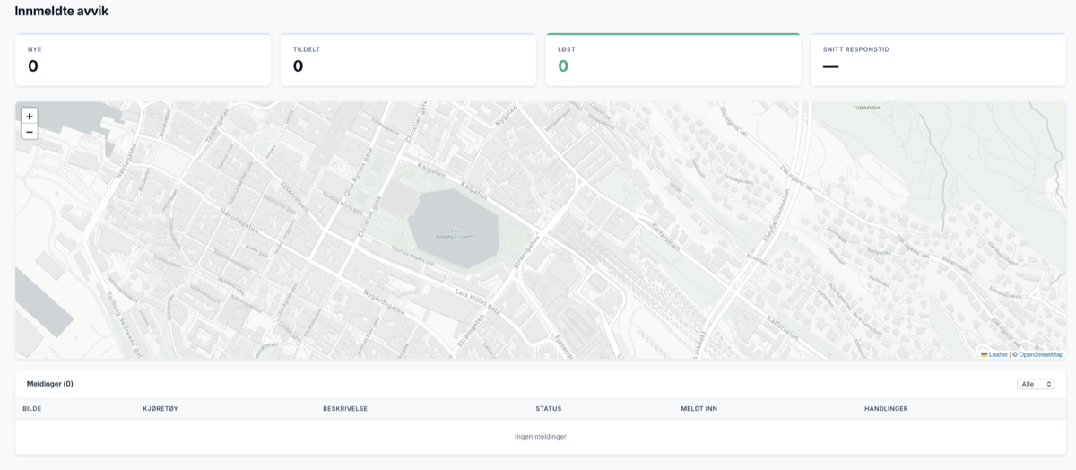This screenshot has width=1076, height=470.
Task: Click the Innmeldte avvik page title
Action: coord(62,11)
